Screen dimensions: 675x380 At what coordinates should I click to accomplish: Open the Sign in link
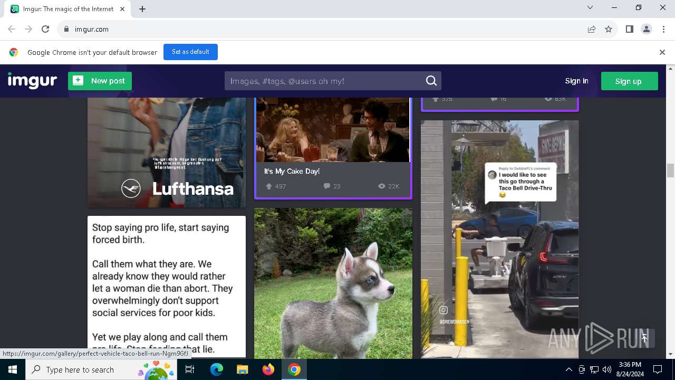[x=576, y=81]
